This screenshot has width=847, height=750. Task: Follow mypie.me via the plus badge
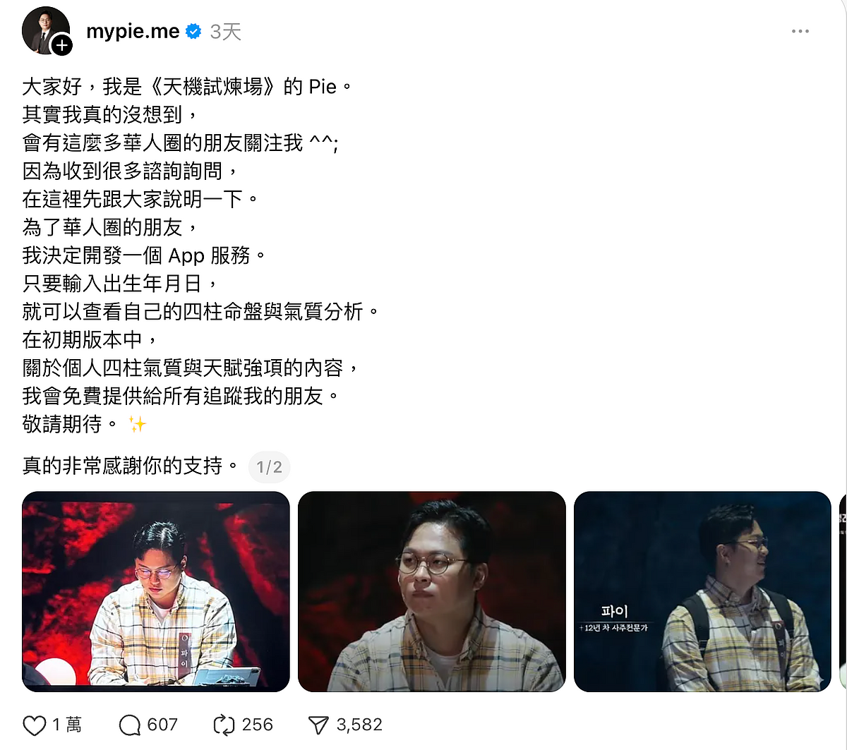pyautogui.click(x=63, y=46)
